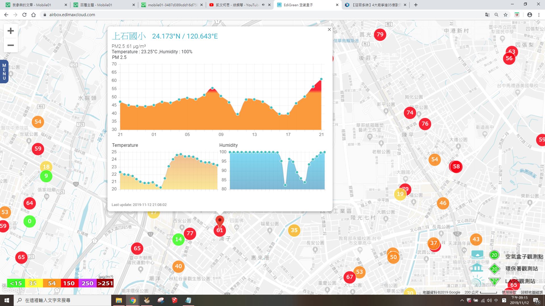This screenshot has height=306, width=545.
Task: Select the orange 43 air sensor marker
Action: click(x=476, y=239)
